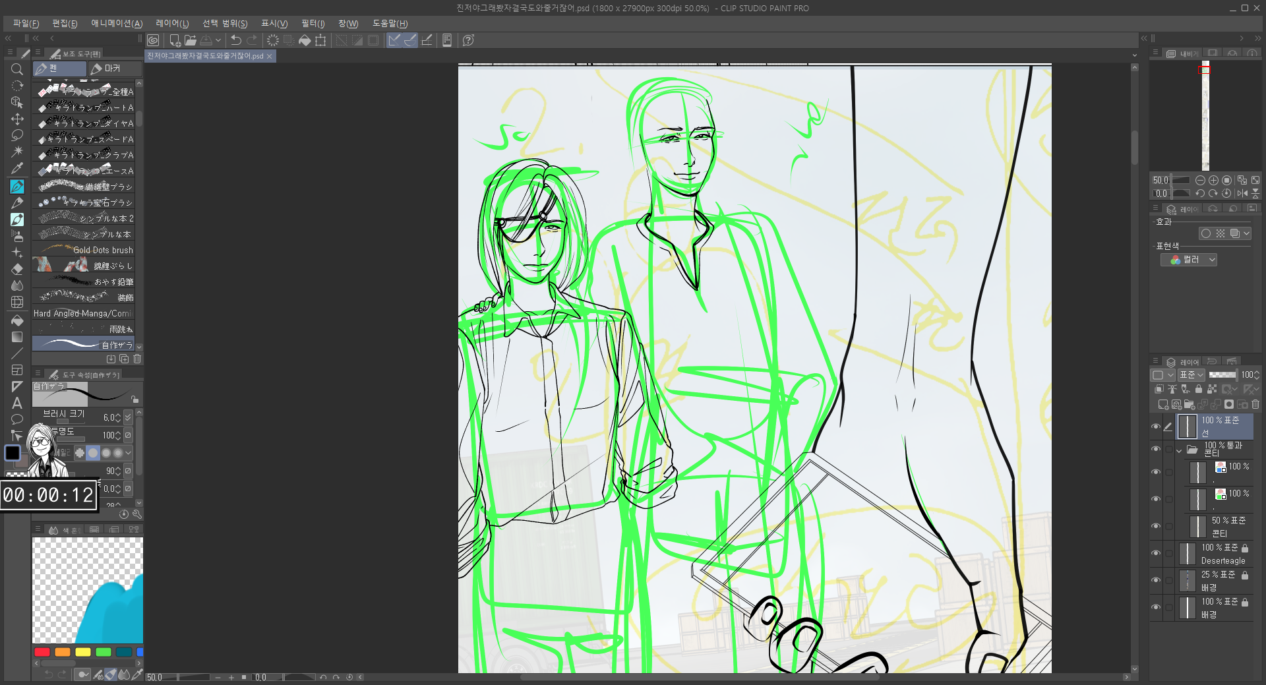Open a file from toolbar
This screenshot has height=685, width=1266.
pos(191,40)
